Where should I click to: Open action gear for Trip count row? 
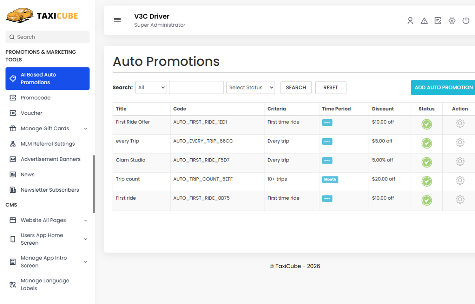(x=460, y=180)
